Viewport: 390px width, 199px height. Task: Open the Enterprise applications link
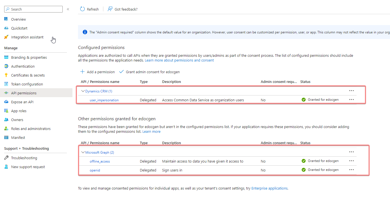click(269, 188)
